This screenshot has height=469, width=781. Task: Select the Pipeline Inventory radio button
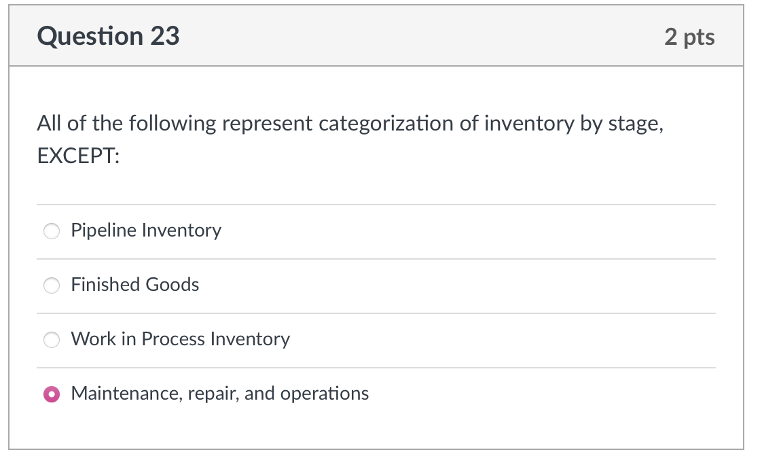tap(51, 230)
